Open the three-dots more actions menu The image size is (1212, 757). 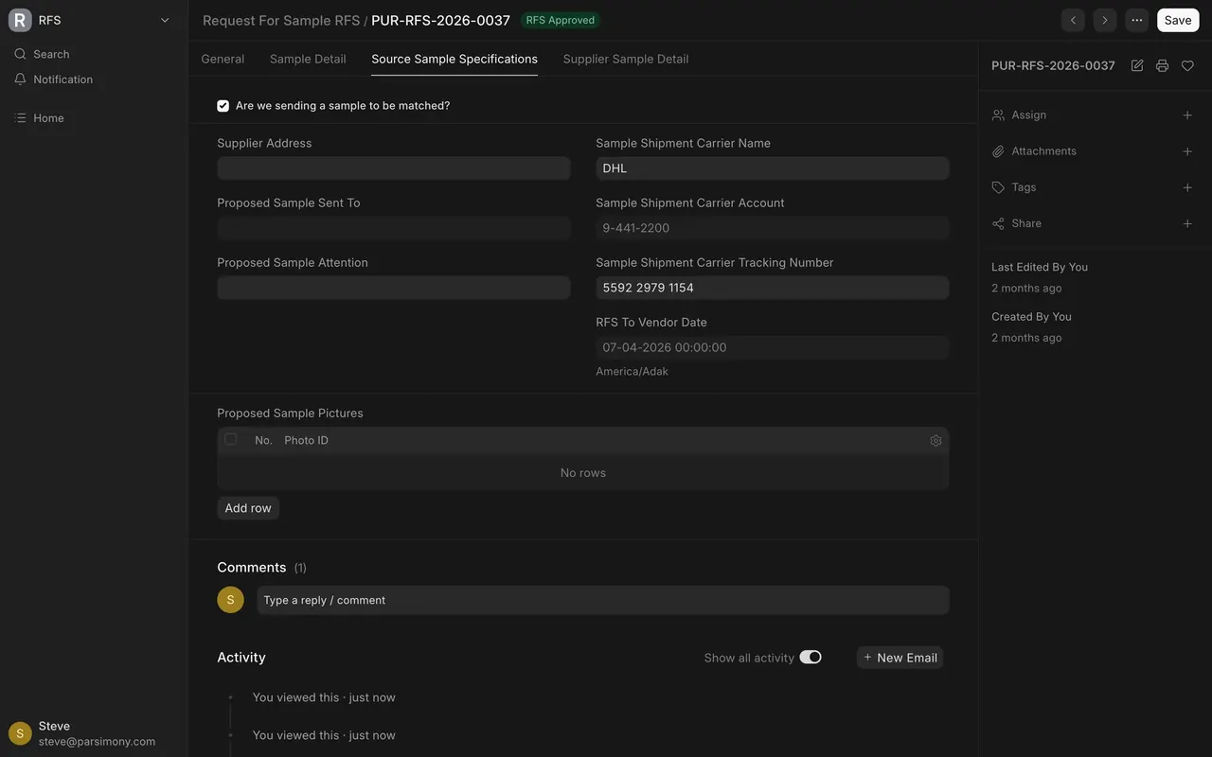pos(1137,20)
